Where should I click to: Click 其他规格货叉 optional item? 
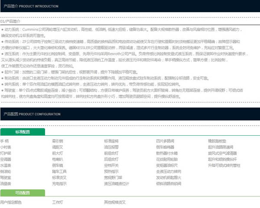(x=115, y=202)
